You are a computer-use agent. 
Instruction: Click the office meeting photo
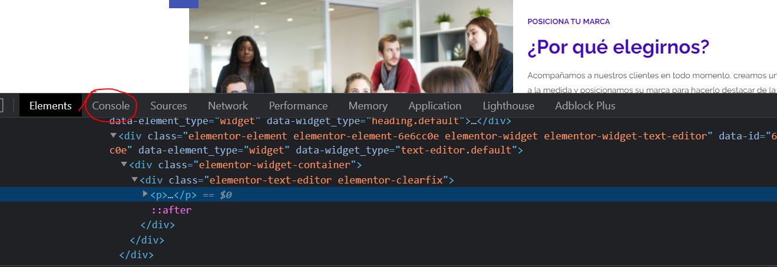pos(351,46)
